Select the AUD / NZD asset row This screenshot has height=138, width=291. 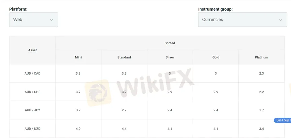(147, 129)
